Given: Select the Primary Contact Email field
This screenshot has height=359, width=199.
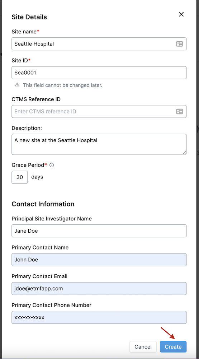Looking at the screenshot, I should pos(99,289).
